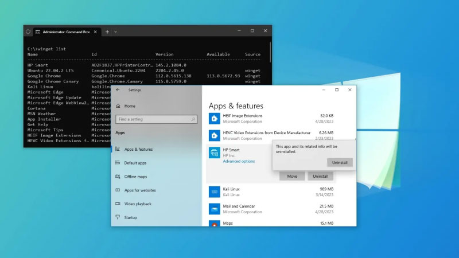This screenshot has width=459, height=258.
Task: Open Offline maps settings page
Action: 136,177
